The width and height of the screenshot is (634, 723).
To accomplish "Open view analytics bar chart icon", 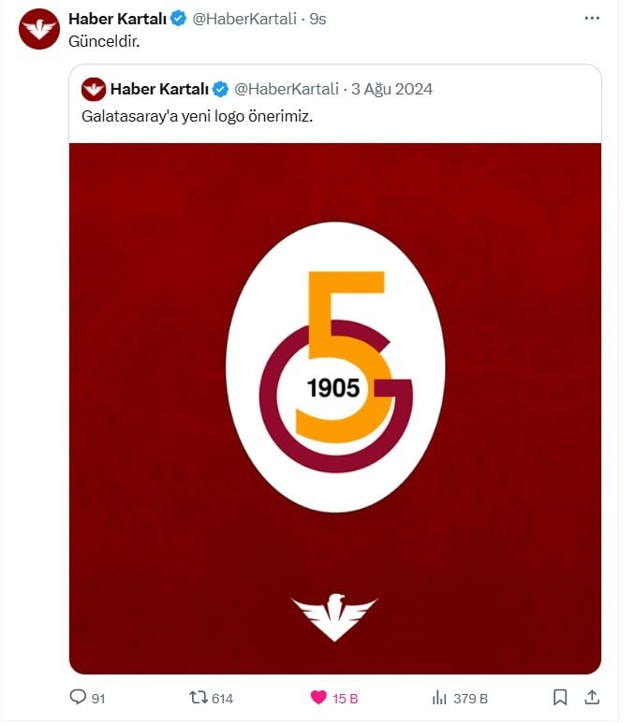I will pyautogui.click(x=438, y=698).
